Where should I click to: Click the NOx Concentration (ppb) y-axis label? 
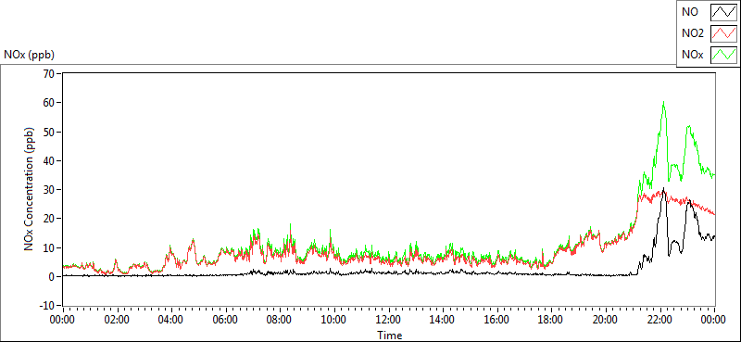(x=30, y=189)
